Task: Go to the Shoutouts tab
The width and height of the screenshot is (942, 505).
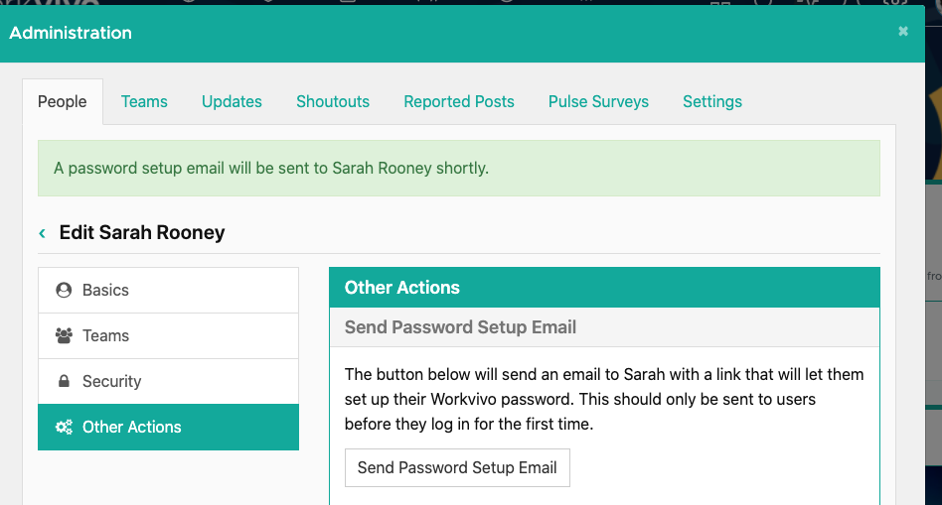Action: point(333,102)
